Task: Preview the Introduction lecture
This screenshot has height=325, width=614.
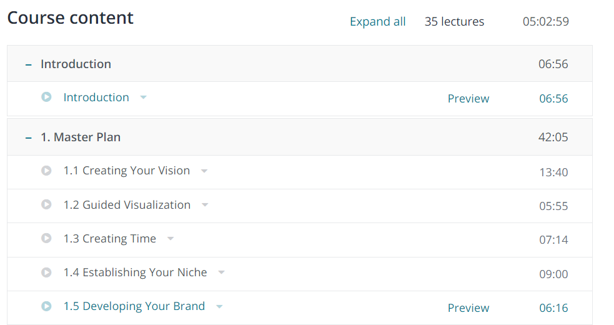Action: [468, 99]
